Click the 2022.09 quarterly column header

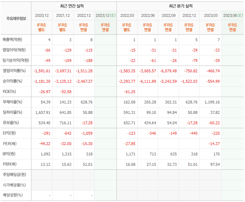pyautogui.click(x=169, y=15)
